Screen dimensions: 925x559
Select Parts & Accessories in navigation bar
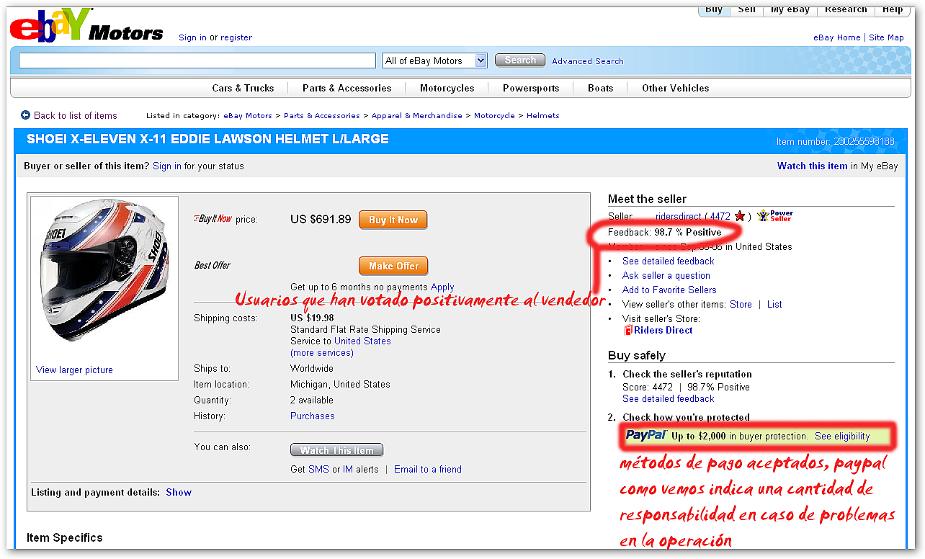[x=347, y=88]
